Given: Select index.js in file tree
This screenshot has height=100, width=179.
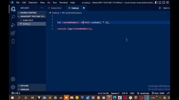Looking at the screenshot, I should click(x=32, y=24).
